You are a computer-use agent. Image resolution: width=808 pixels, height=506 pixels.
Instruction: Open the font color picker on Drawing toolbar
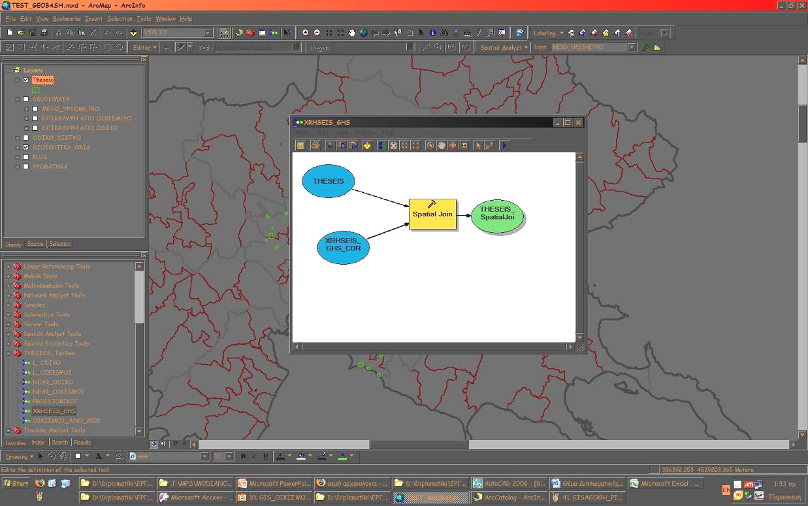pyautogui.click(x=289, y=456)
